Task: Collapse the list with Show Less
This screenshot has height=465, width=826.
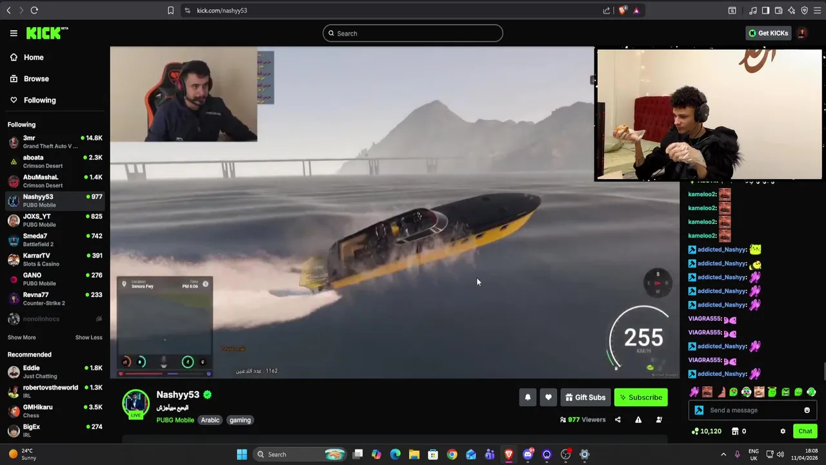Action: [x=88, y=337]
